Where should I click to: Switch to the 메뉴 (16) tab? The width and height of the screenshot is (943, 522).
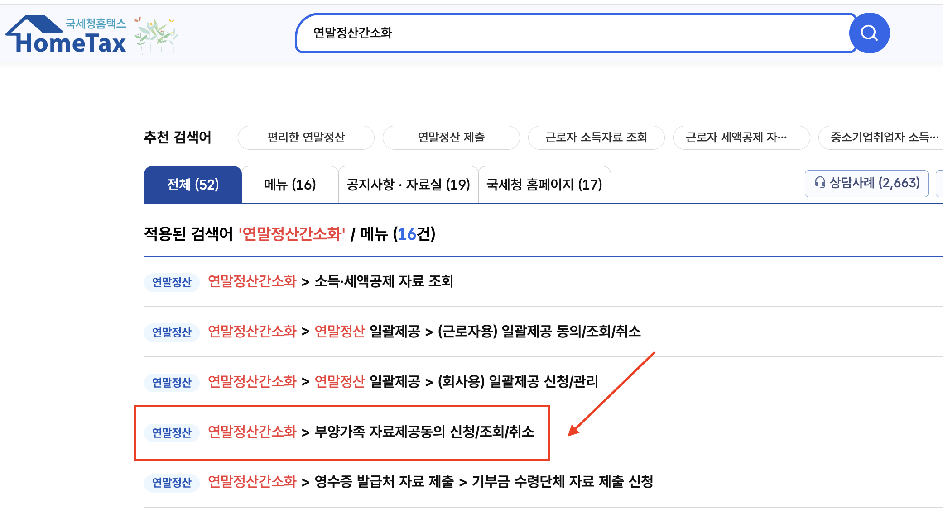(290, 185)
